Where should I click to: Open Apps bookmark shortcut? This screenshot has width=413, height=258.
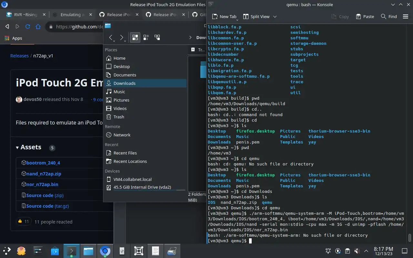[x=14, y=38]
